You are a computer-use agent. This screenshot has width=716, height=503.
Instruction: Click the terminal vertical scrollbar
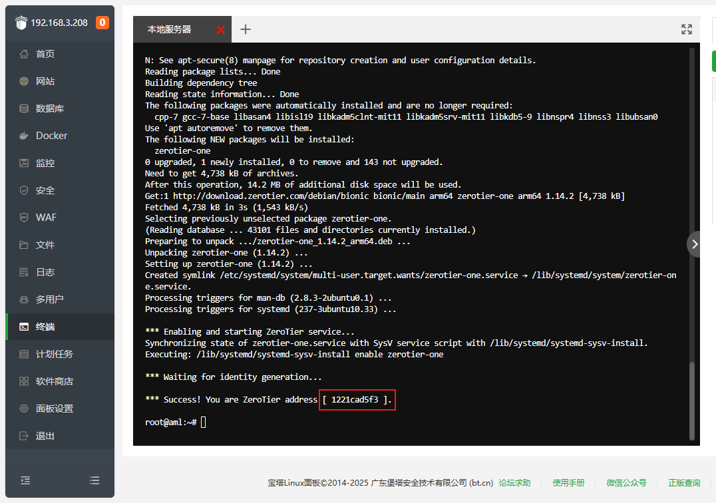point(692,399)
